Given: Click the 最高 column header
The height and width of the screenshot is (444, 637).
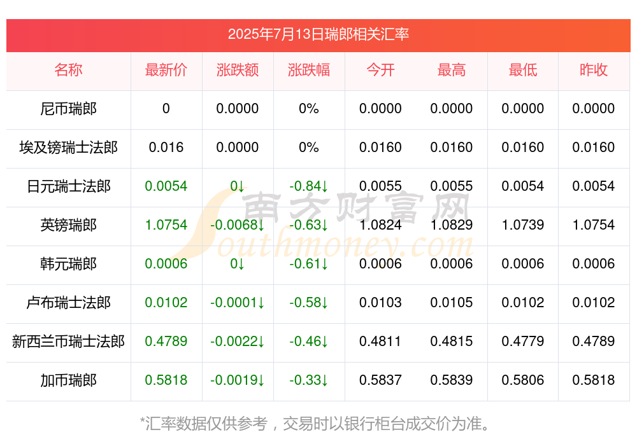Looking at the screenshot, I should pyautogui.click(x=452, y=70).
